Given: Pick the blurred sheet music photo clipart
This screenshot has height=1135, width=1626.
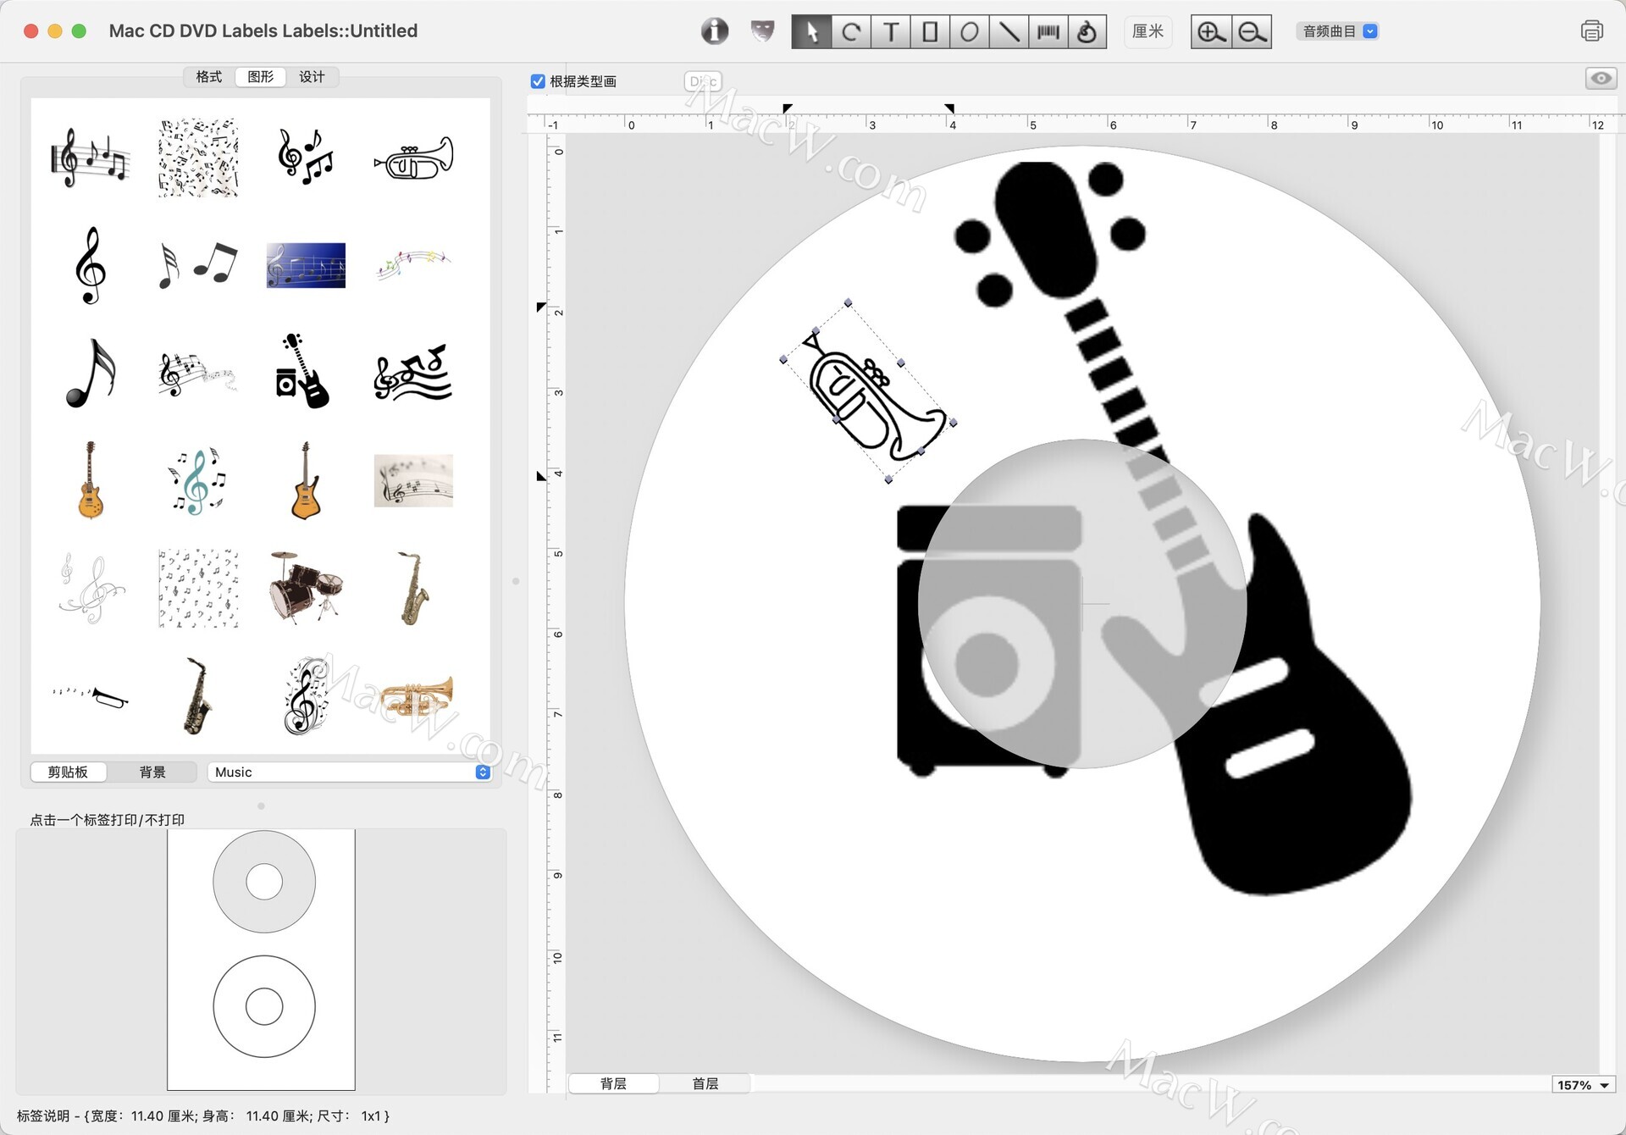Looking at the screenshot, I should pyautogui.click(x=413, y=480).
